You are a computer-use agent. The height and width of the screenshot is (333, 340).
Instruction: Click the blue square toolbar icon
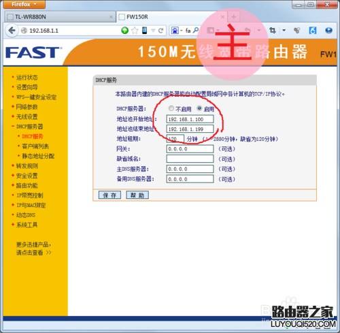pyautogui.click(x=313, y=30)
